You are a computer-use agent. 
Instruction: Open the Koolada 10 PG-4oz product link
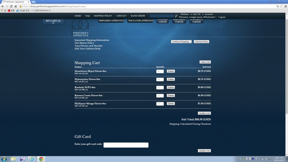[x=85, y=87]
